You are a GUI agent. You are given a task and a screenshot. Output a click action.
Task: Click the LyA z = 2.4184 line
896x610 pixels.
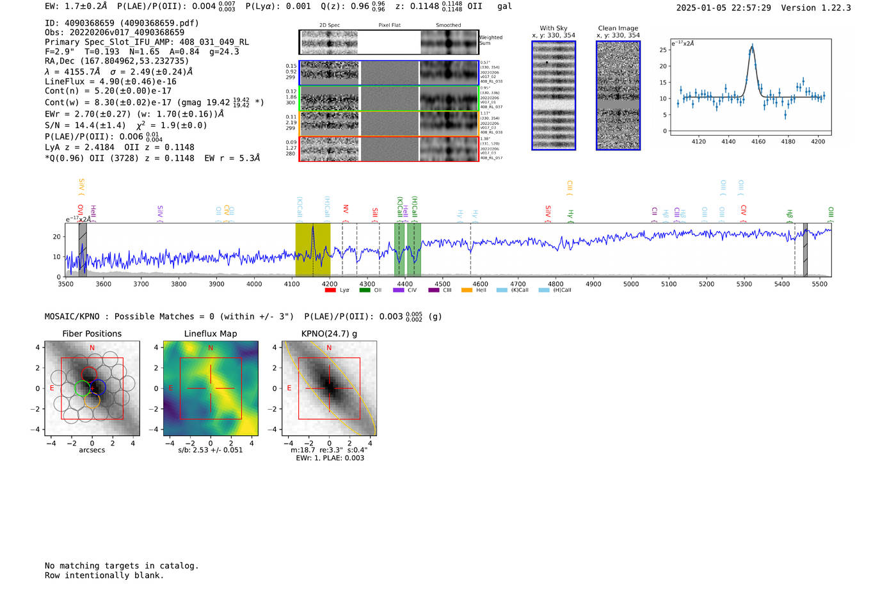click(x=120, y=147)
